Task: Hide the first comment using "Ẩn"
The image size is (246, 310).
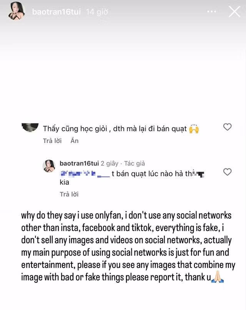Action: click(x=75, y=141)
